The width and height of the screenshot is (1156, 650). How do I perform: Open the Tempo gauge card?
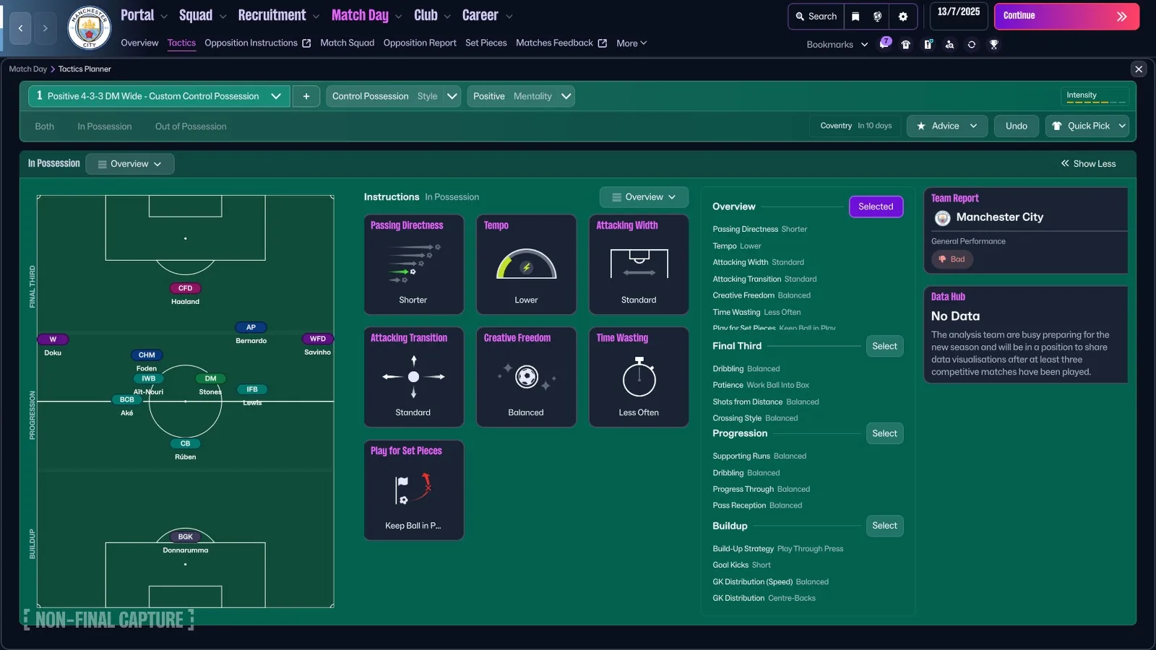[526, 264]
